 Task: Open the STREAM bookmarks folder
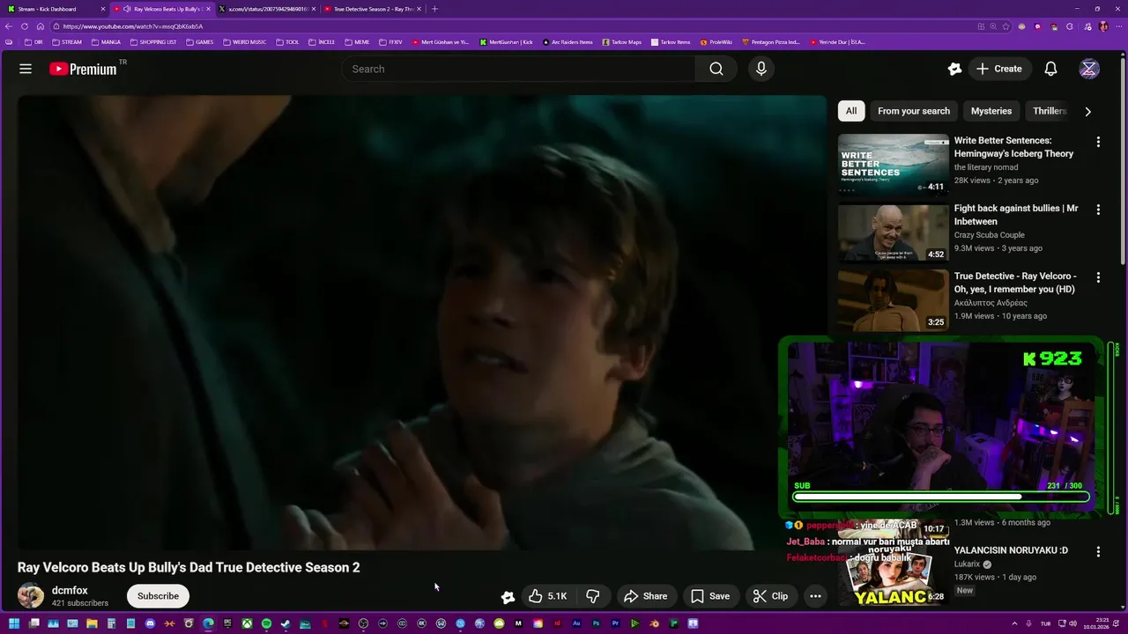(67, 41)
